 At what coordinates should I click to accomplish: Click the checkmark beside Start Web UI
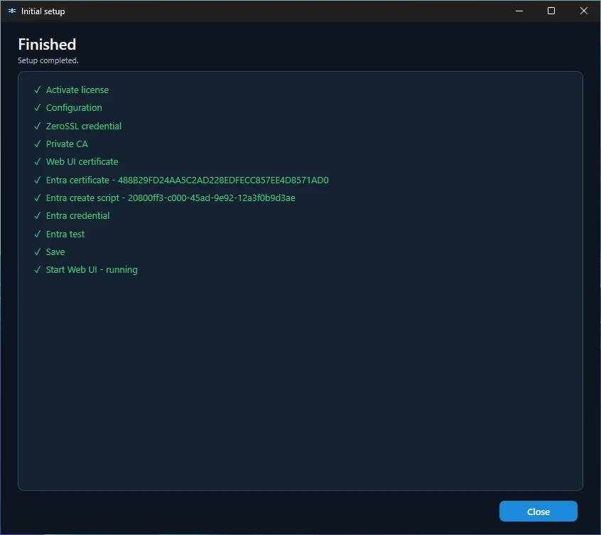click(x=37, y=270)
